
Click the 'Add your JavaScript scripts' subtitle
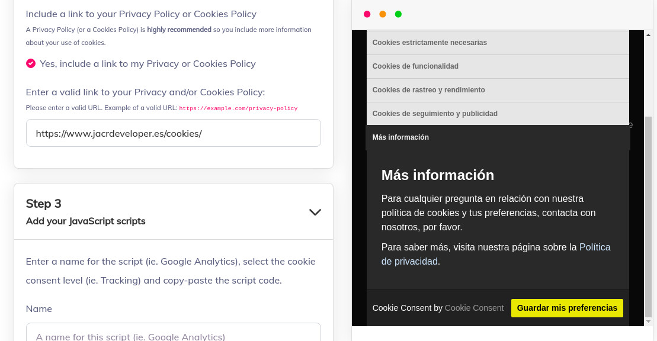tap(85, 221)
